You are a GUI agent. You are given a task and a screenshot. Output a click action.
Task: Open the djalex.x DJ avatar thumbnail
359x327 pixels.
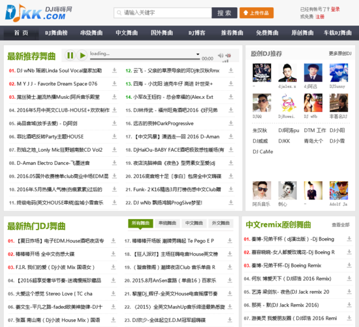(x=287, y=73)
